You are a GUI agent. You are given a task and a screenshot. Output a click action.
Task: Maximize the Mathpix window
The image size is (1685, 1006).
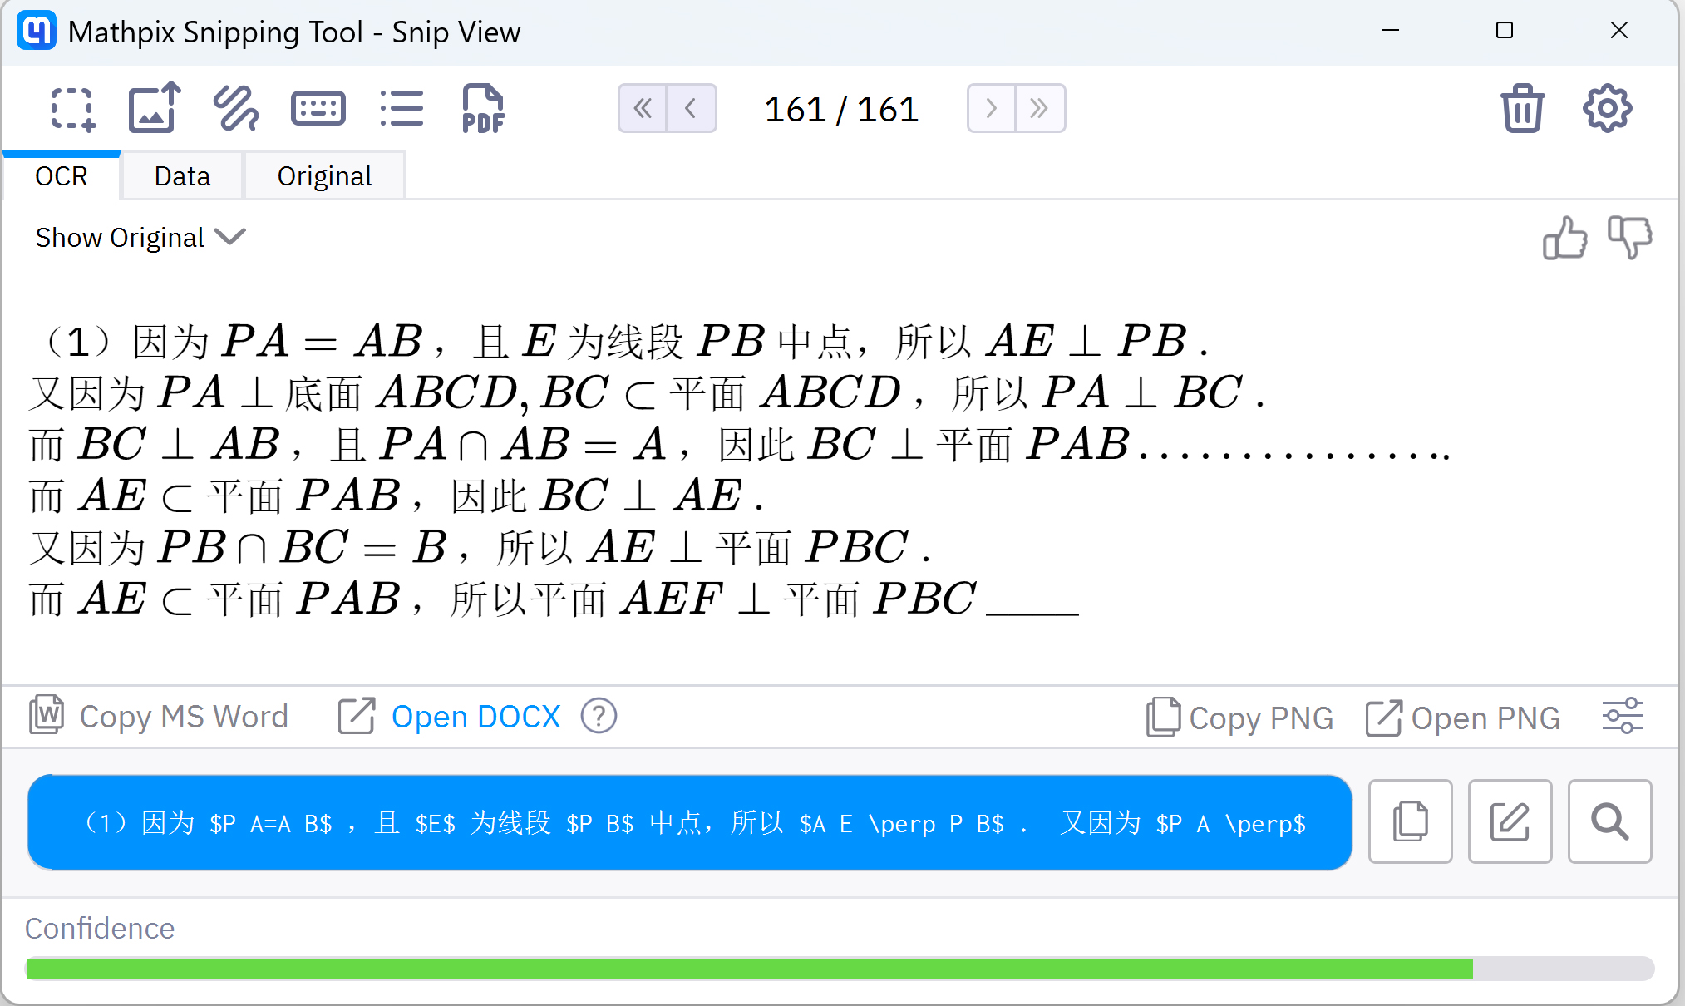click(x=1505, y=31)
